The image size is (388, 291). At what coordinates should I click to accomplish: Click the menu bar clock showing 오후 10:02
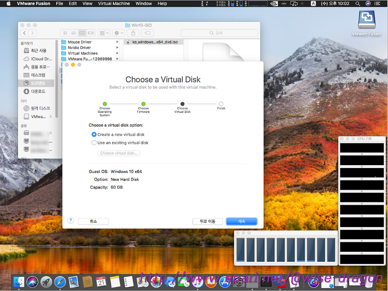point(335,3)
